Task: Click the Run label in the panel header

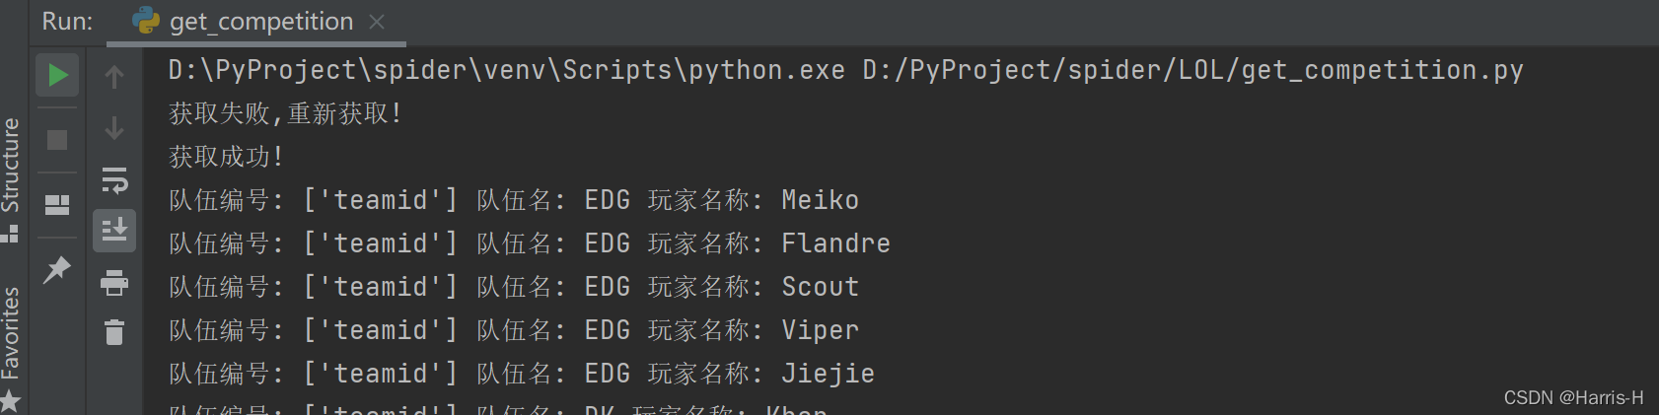Action: point(67,22)
